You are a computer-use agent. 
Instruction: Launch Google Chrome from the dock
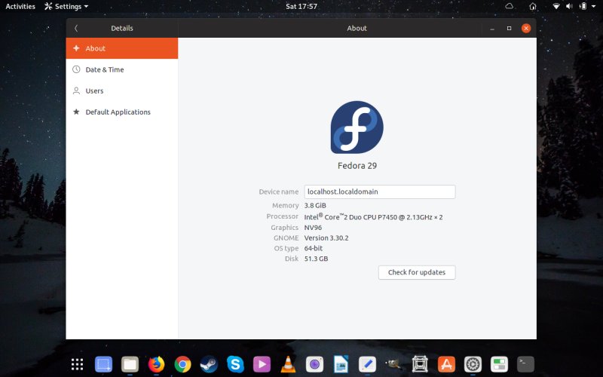tap(182, 365)
